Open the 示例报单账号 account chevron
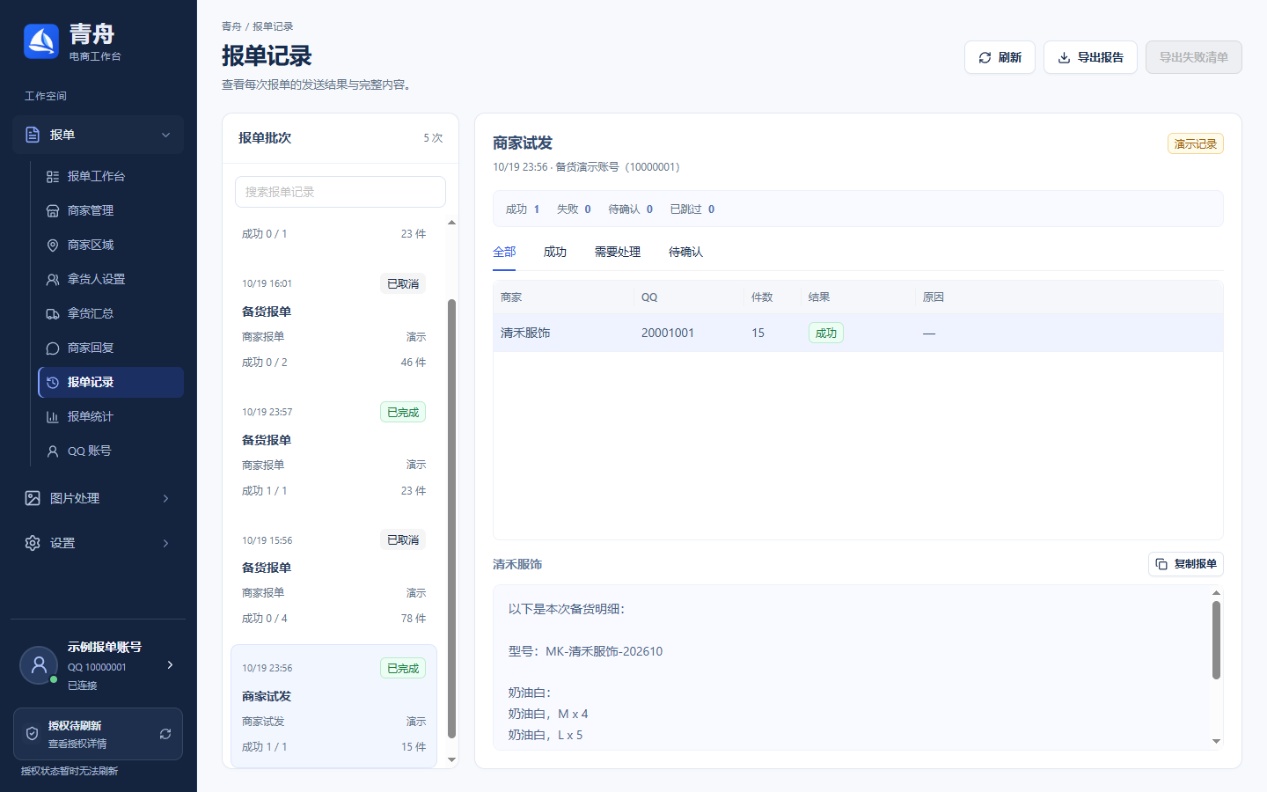The width and height of the screenshot is (1267, 792). [x=170, y=664]
